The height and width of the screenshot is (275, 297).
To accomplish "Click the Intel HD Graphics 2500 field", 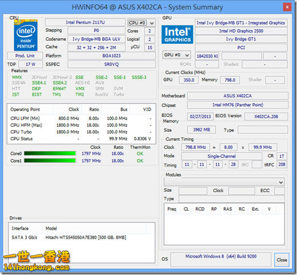I will pyautogui.click(x=241, y=31).
